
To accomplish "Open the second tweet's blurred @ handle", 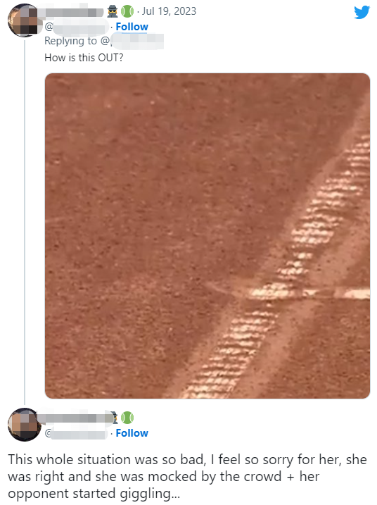I will click(76, 433).
